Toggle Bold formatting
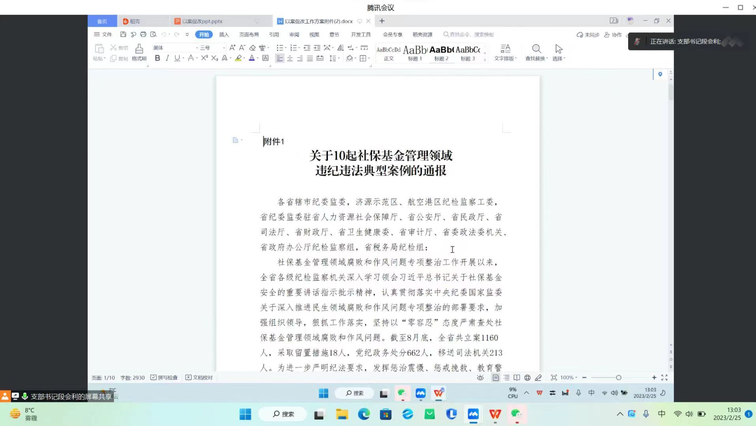Screen dimensions: 756x426 tap(157, 58)
